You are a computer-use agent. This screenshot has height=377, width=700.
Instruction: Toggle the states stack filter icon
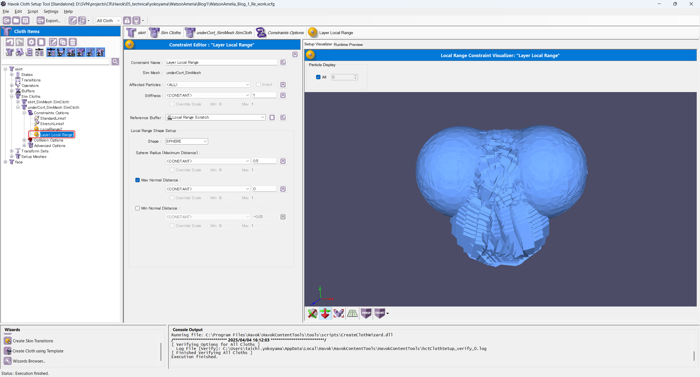pyautogui.click(x=29, y=52)
